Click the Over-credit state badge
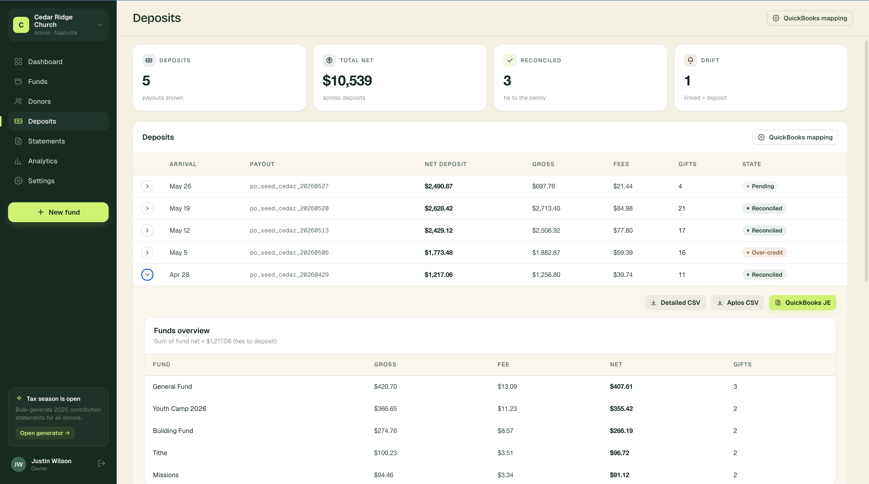Image resolution: width=869 pixels, height=484 pixels. [x=764, y=253]
